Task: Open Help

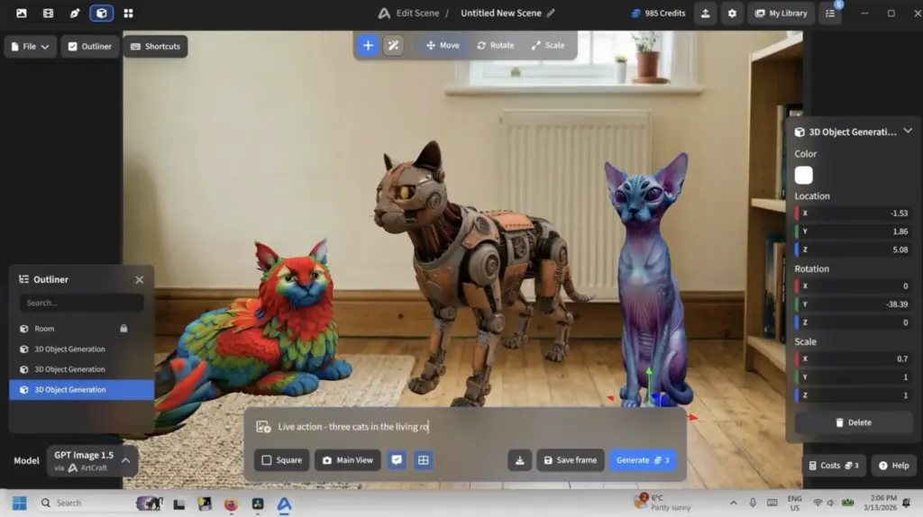Action: click(893, 466)
